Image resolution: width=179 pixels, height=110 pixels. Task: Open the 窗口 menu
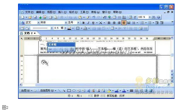point(106,12)
